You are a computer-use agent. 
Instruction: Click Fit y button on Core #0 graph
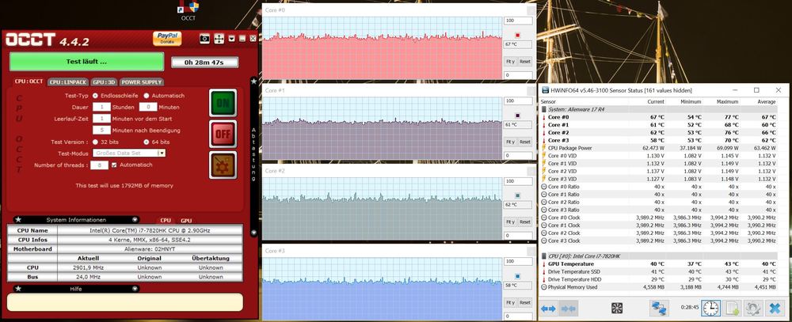[x=510, y=61]
